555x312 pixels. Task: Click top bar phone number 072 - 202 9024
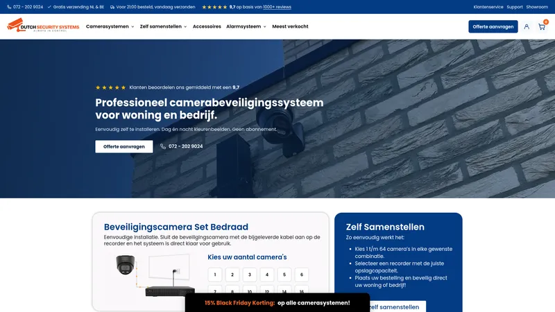[28, 7]
